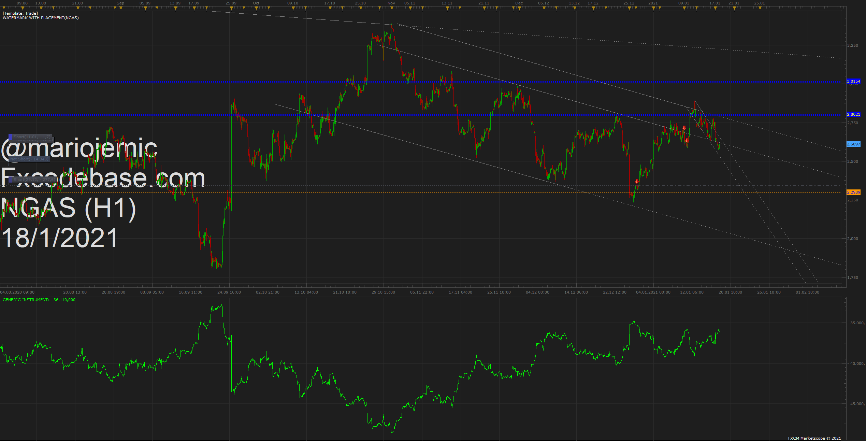The image size is (866, 441).
Task: Click the yellow marker beneath the Dec label
Action: click(519, 8)
